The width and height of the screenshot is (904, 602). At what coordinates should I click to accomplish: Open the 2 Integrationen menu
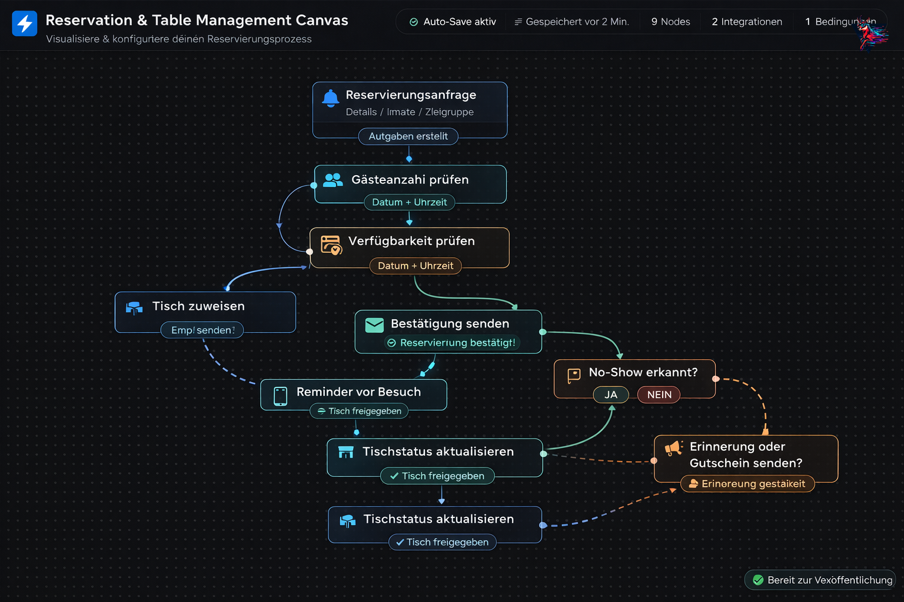746,21
